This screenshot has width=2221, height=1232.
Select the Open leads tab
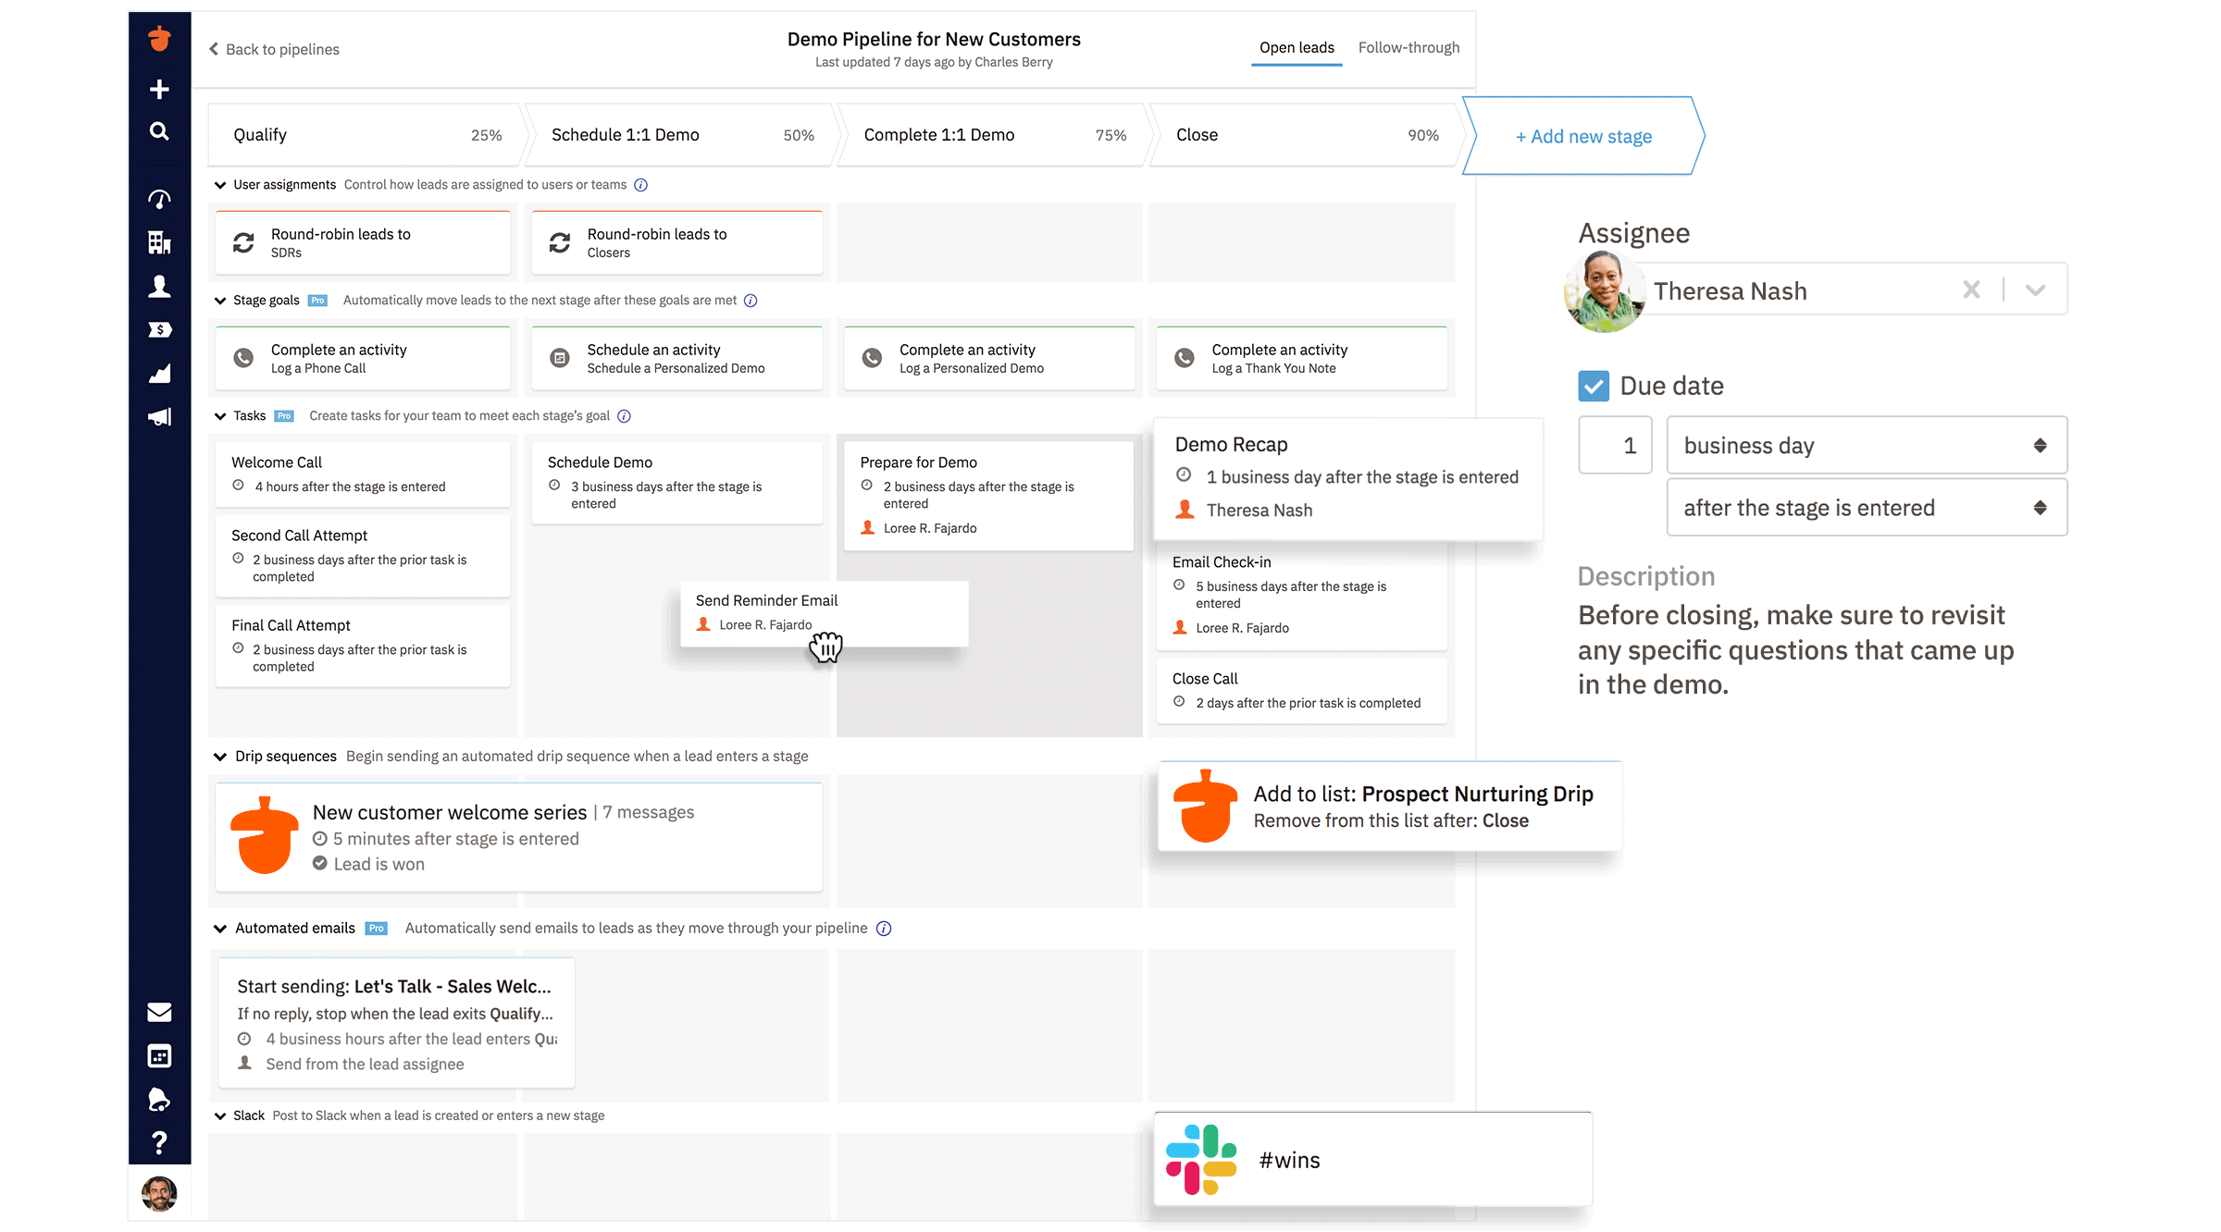[x=1297, y=47]
